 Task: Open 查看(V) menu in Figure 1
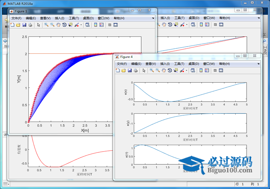tap(45, 18)
